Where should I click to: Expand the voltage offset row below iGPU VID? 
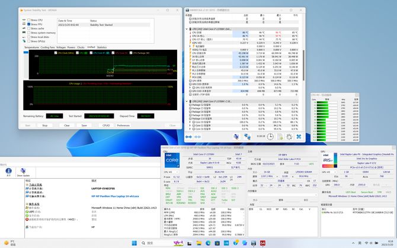190,46
